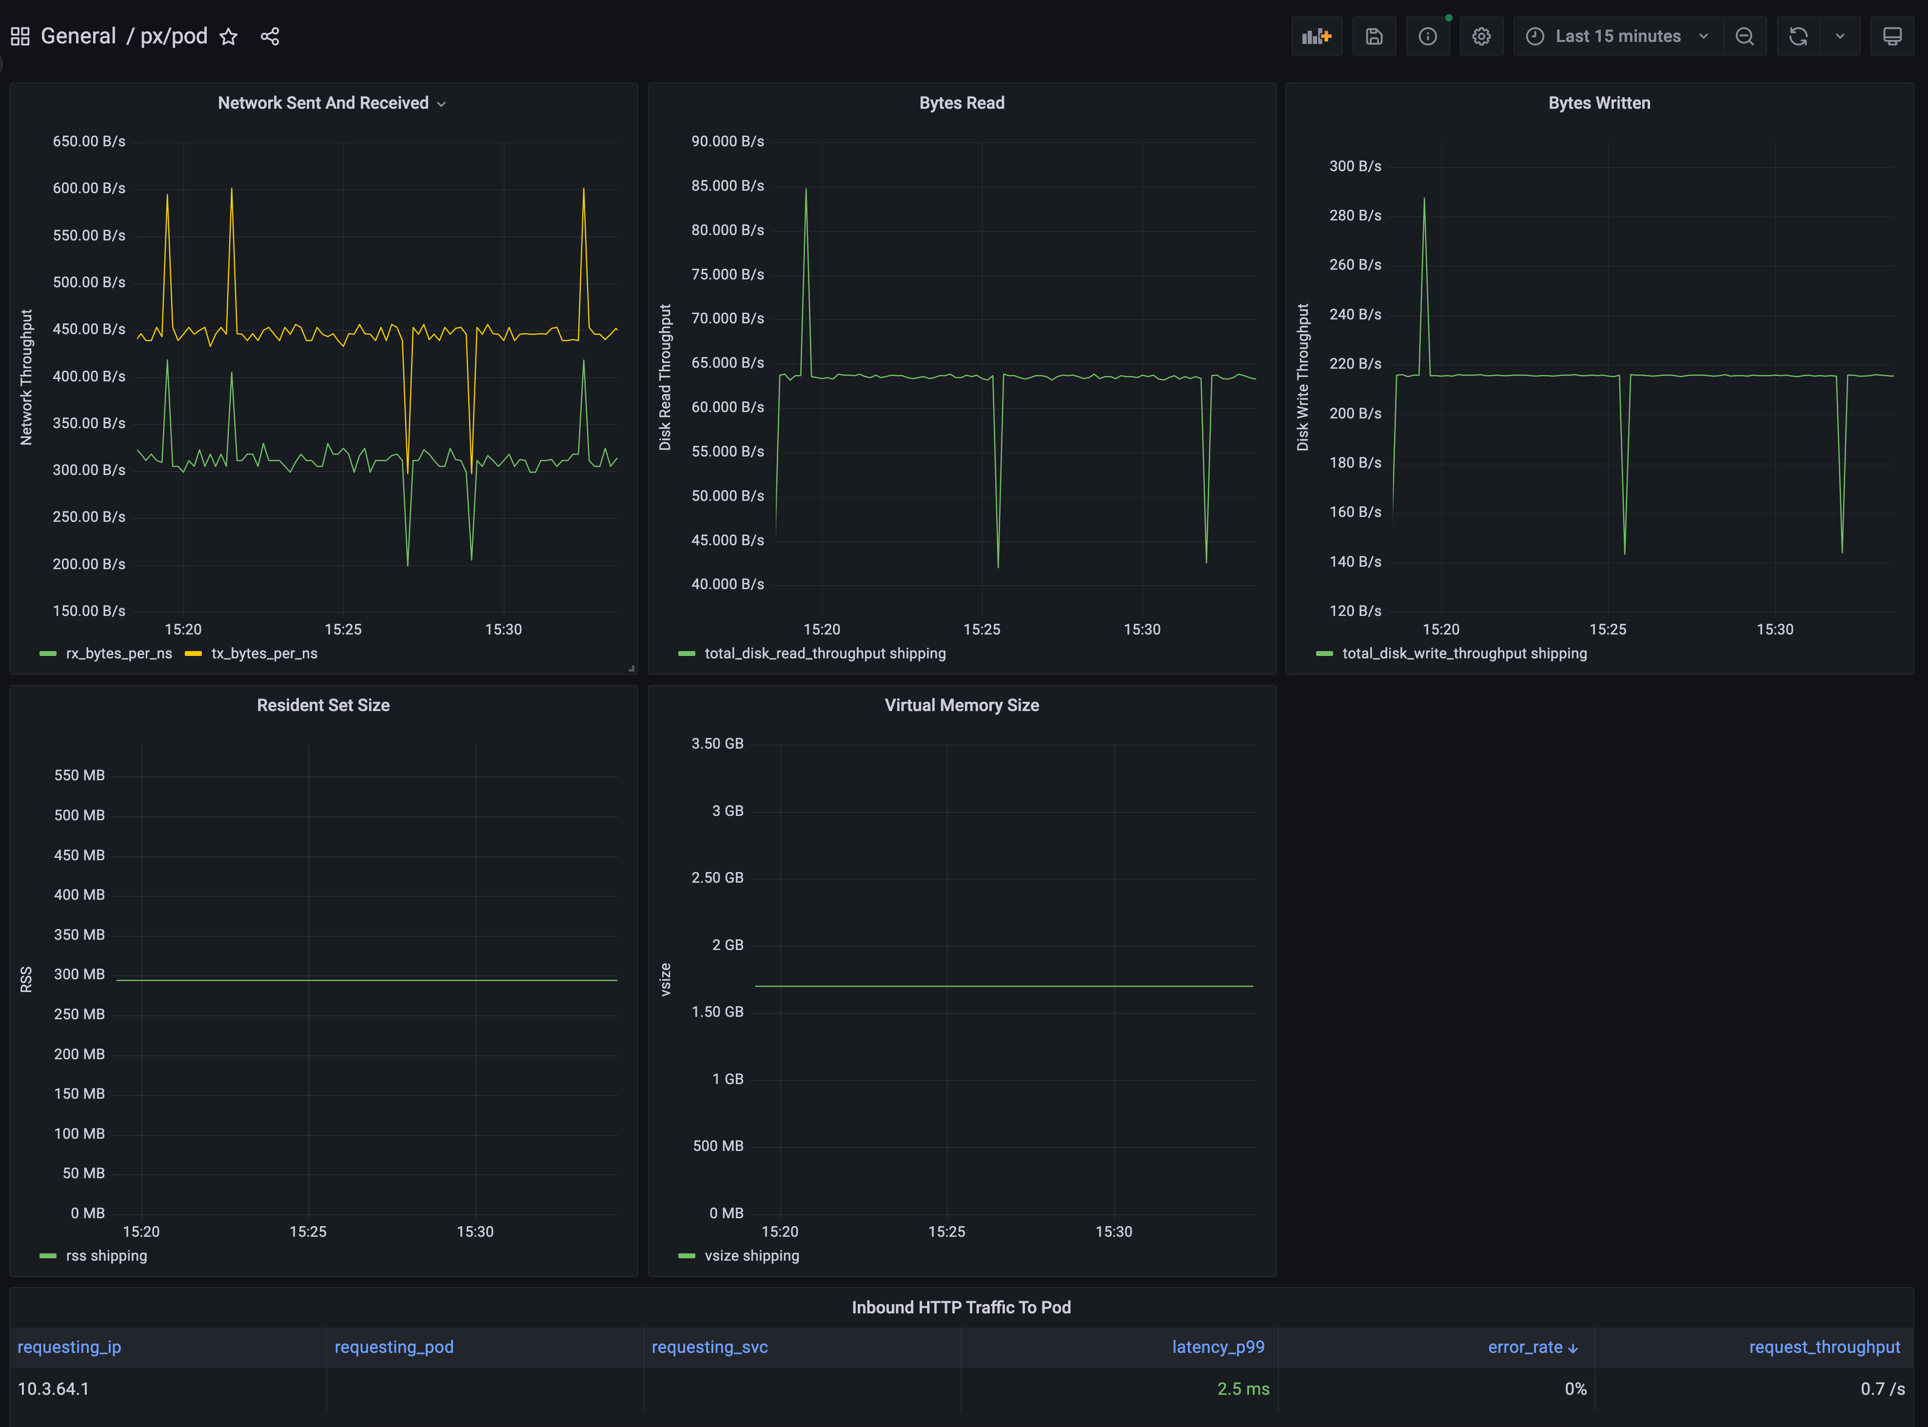
Task: Click the General folder breadcrumb link
Action: (x=78, y=36)
